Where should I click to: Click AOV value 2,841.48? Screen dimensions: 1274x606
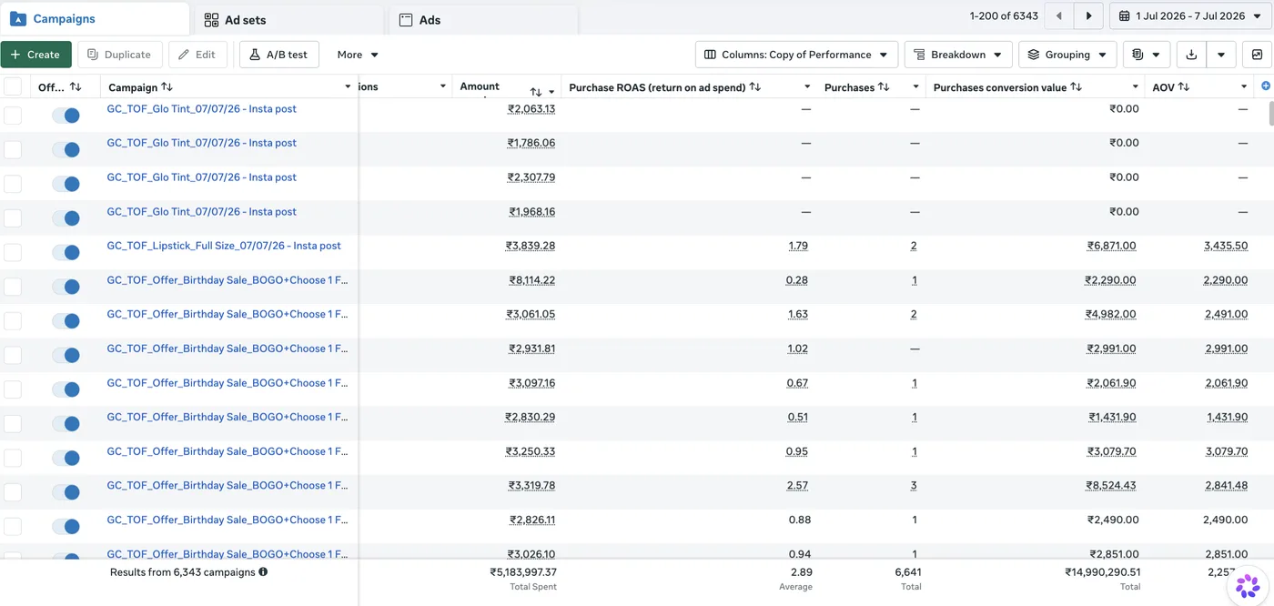[x=1226, y=486]
